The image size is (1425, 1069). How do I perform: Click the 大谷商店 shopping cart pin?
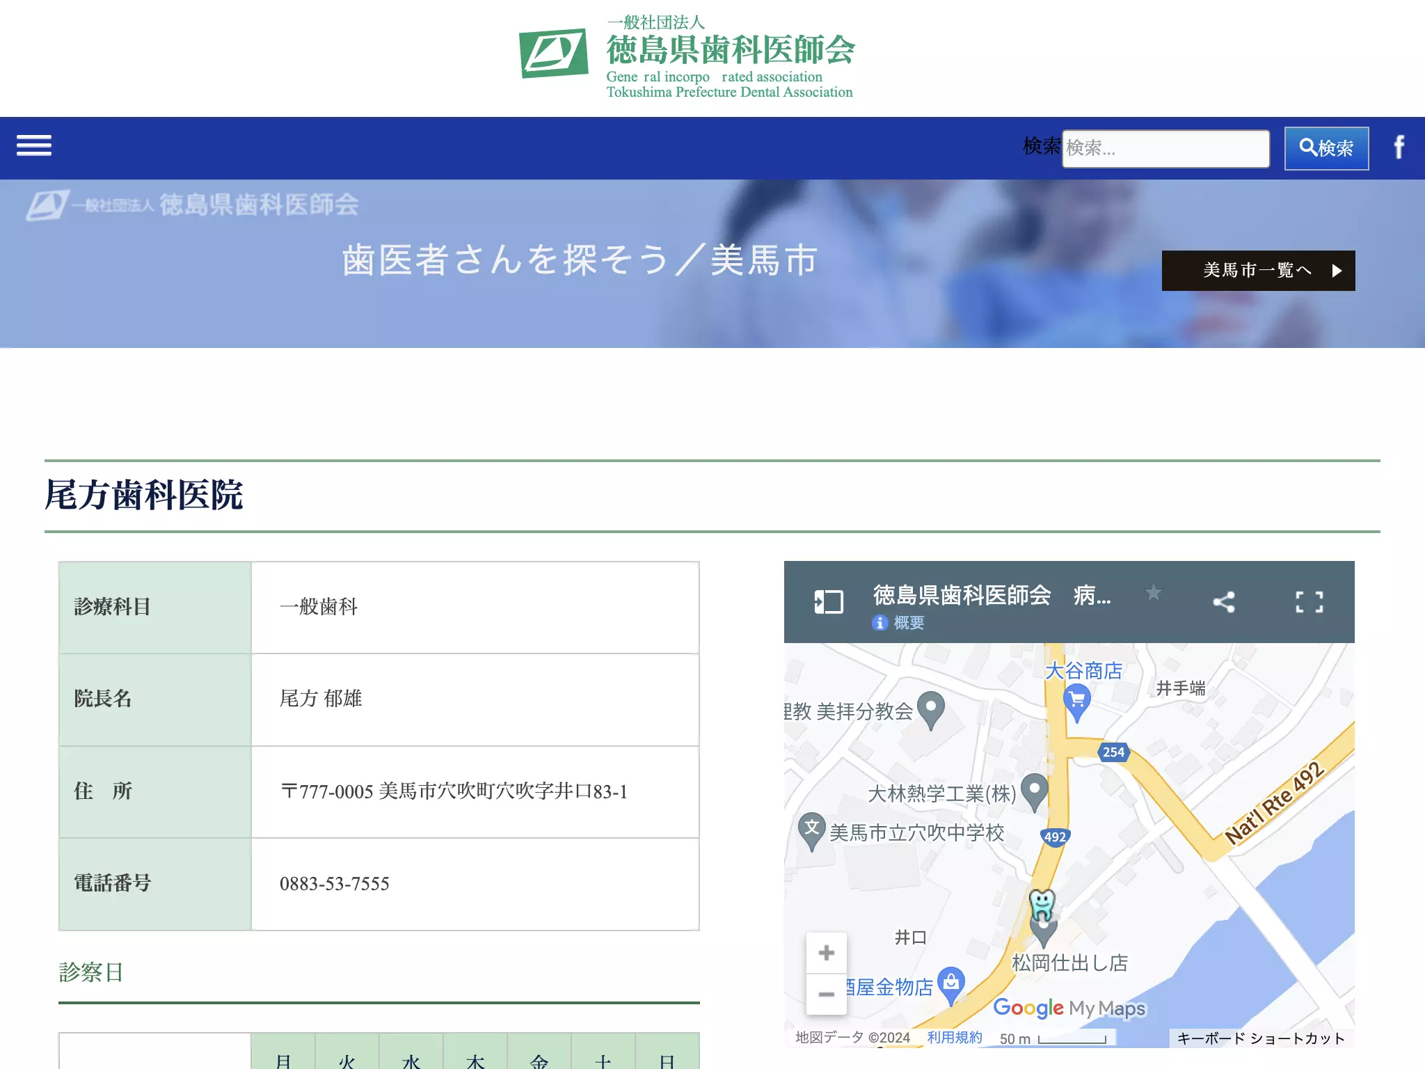[x=1077, y=703]
